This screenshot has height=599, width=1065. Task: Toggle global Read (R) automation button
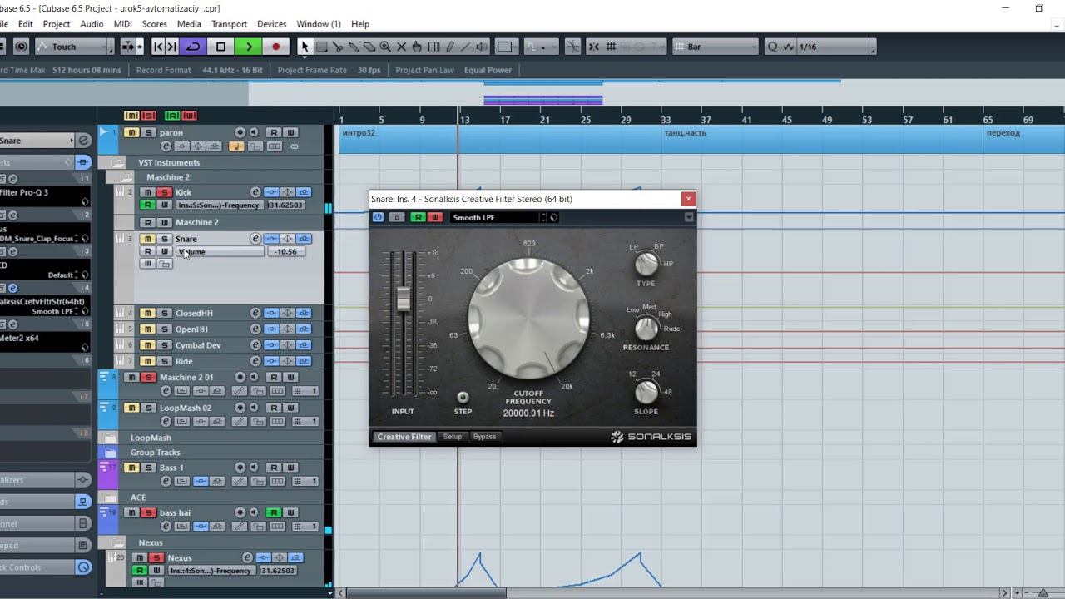pos(172,116)
